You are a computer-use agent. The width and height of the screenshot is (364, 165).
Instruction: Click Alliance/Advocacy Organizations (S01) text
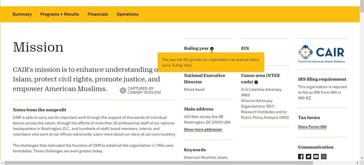(x=258, y=104)
